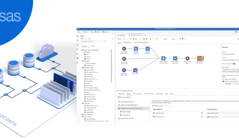Expand the Visualize Data tree group
This screenshot has height=139, width=239.
click(82, 114)
